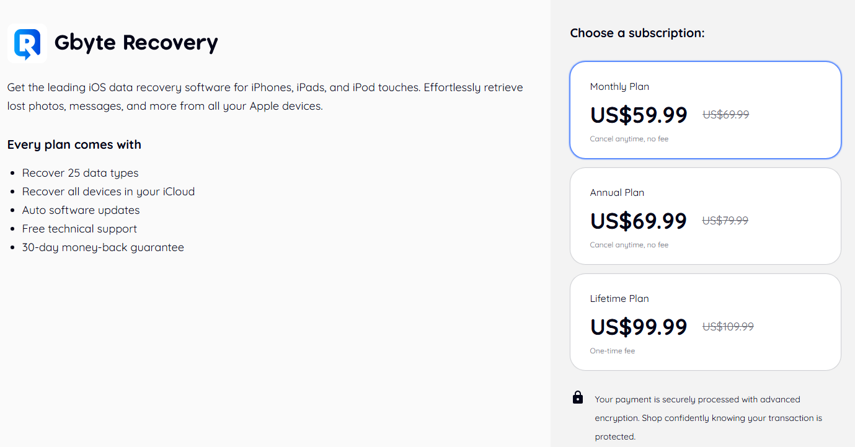The height and width of the screenshot is (447, 855).
Task: Click 'Recover 25 data types' list item
Action: 81,173
